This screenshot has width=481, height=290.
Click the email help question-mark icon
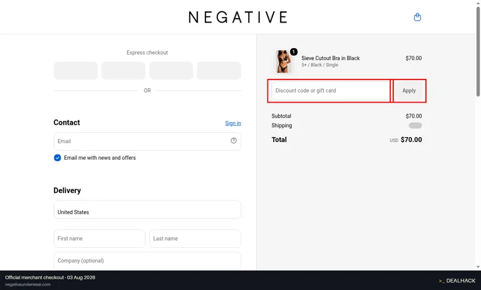[234, 140]
